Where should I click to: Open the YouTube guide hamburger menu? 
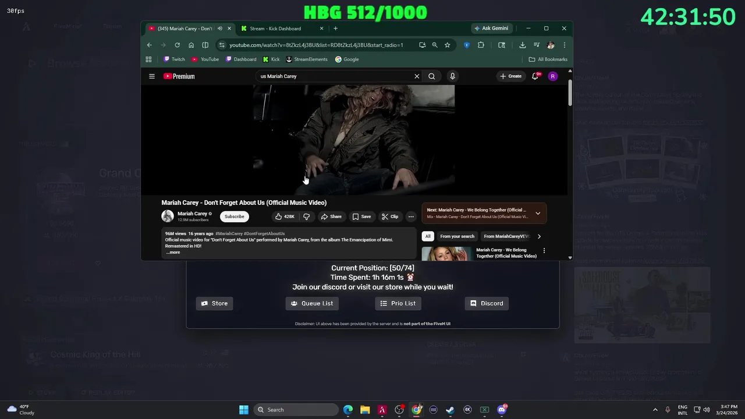click(152, 76)
